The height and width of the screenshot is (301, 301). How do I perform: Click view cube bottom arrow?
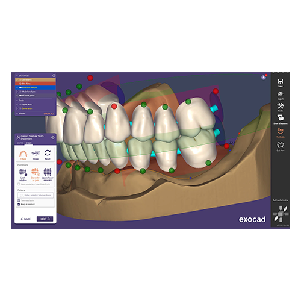click(x=281, y=220)
